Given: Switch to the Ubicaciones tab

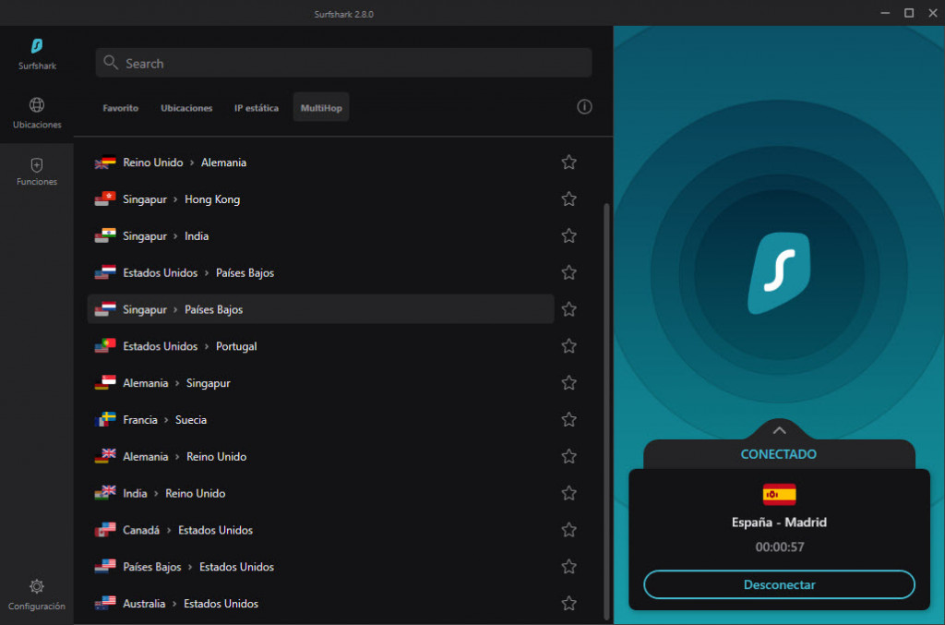Looking at the screenshot, I should [186, 108].
